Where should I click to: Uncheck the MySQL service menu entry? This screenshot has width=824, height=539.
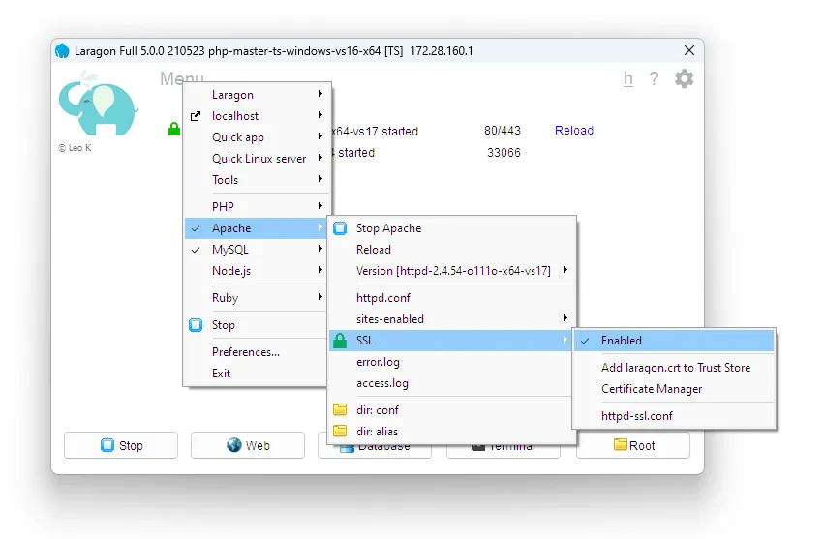(230, 250)
